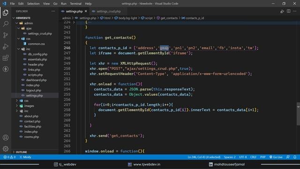Open the Extensions view
This screenshot has height=169, width=300.
[x=6, y=58]
